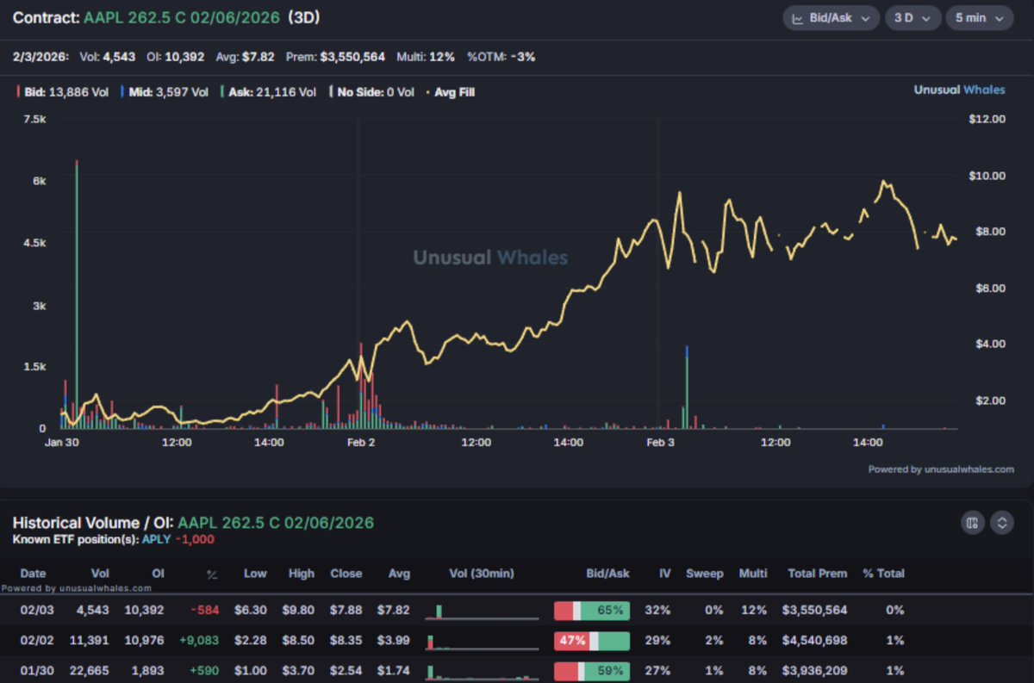Sort table by IV column header
Screen dimensions: 1034x683
click(x=663, y=573)
